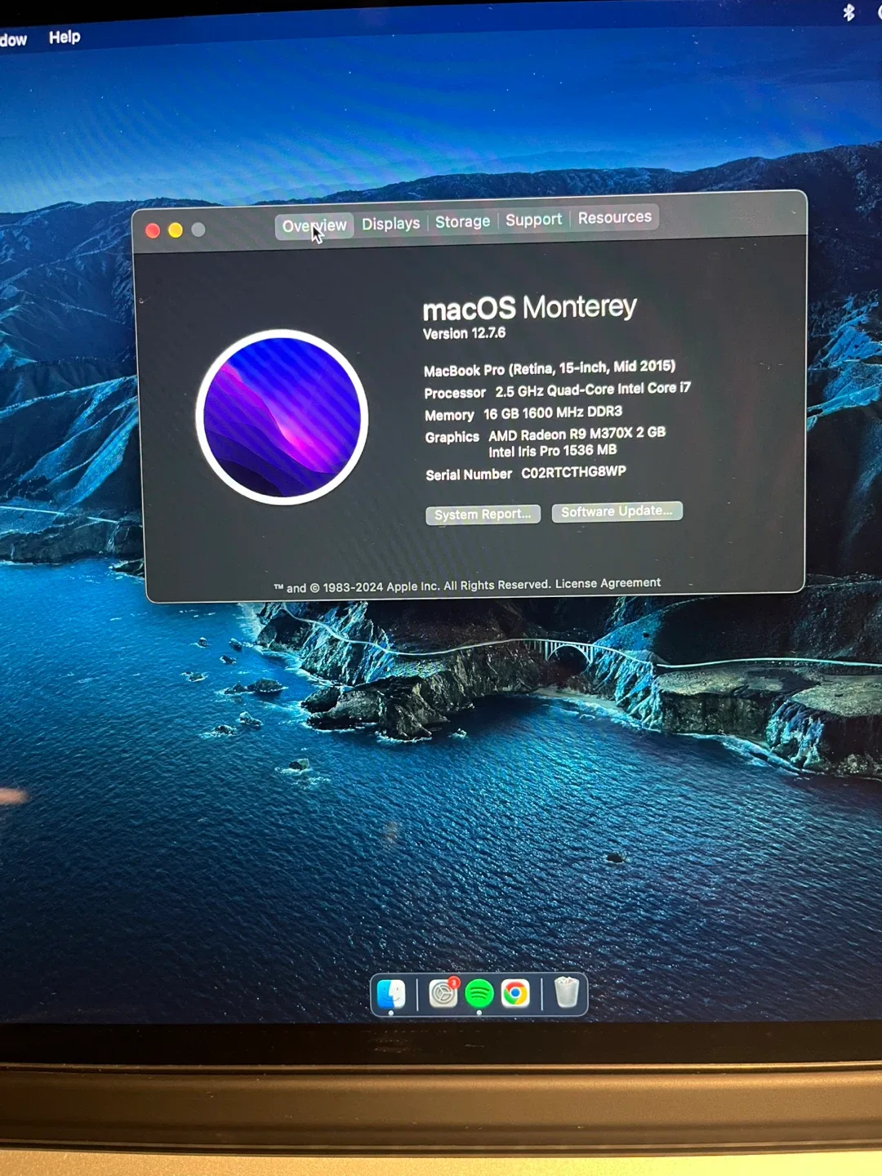Click the System Report button
This screenshot has width=882, height=1176.
(x=483, y=514)
